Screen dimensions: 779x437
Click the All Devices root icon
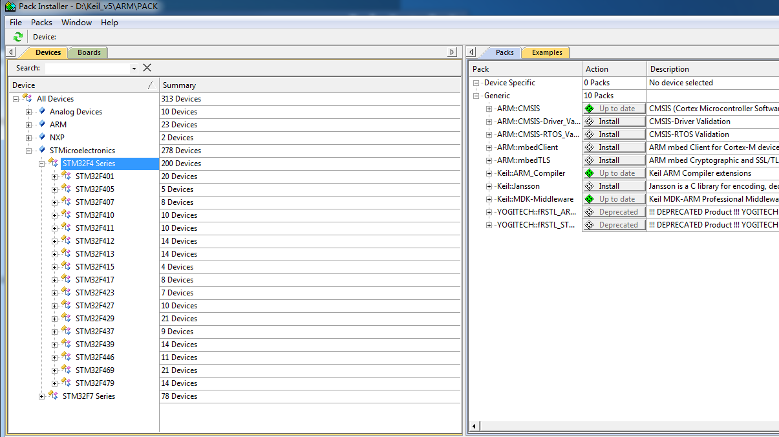(27, 98)
